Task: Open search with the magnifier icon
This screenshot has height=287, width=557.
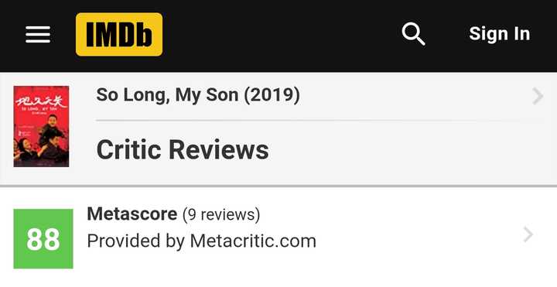Action: [413, 34]
